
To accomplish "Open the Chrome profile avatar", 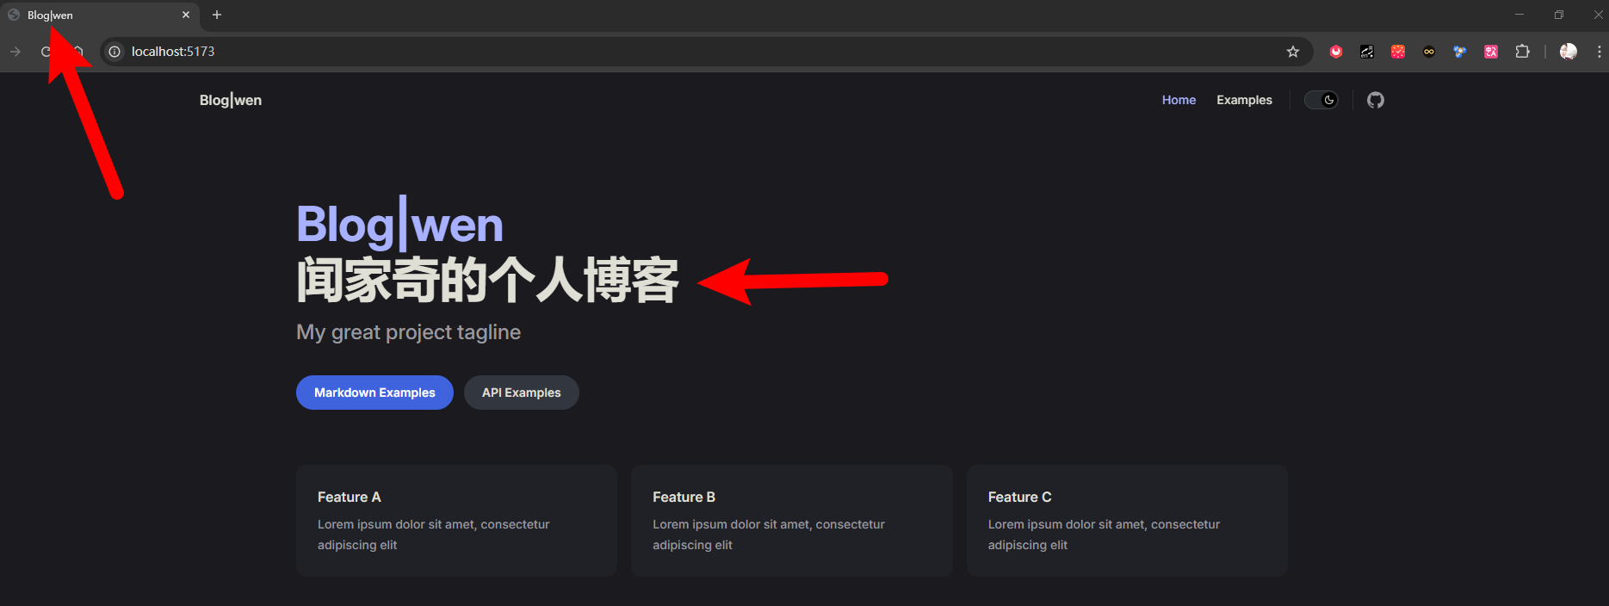I will click(x=1568, y=52).
